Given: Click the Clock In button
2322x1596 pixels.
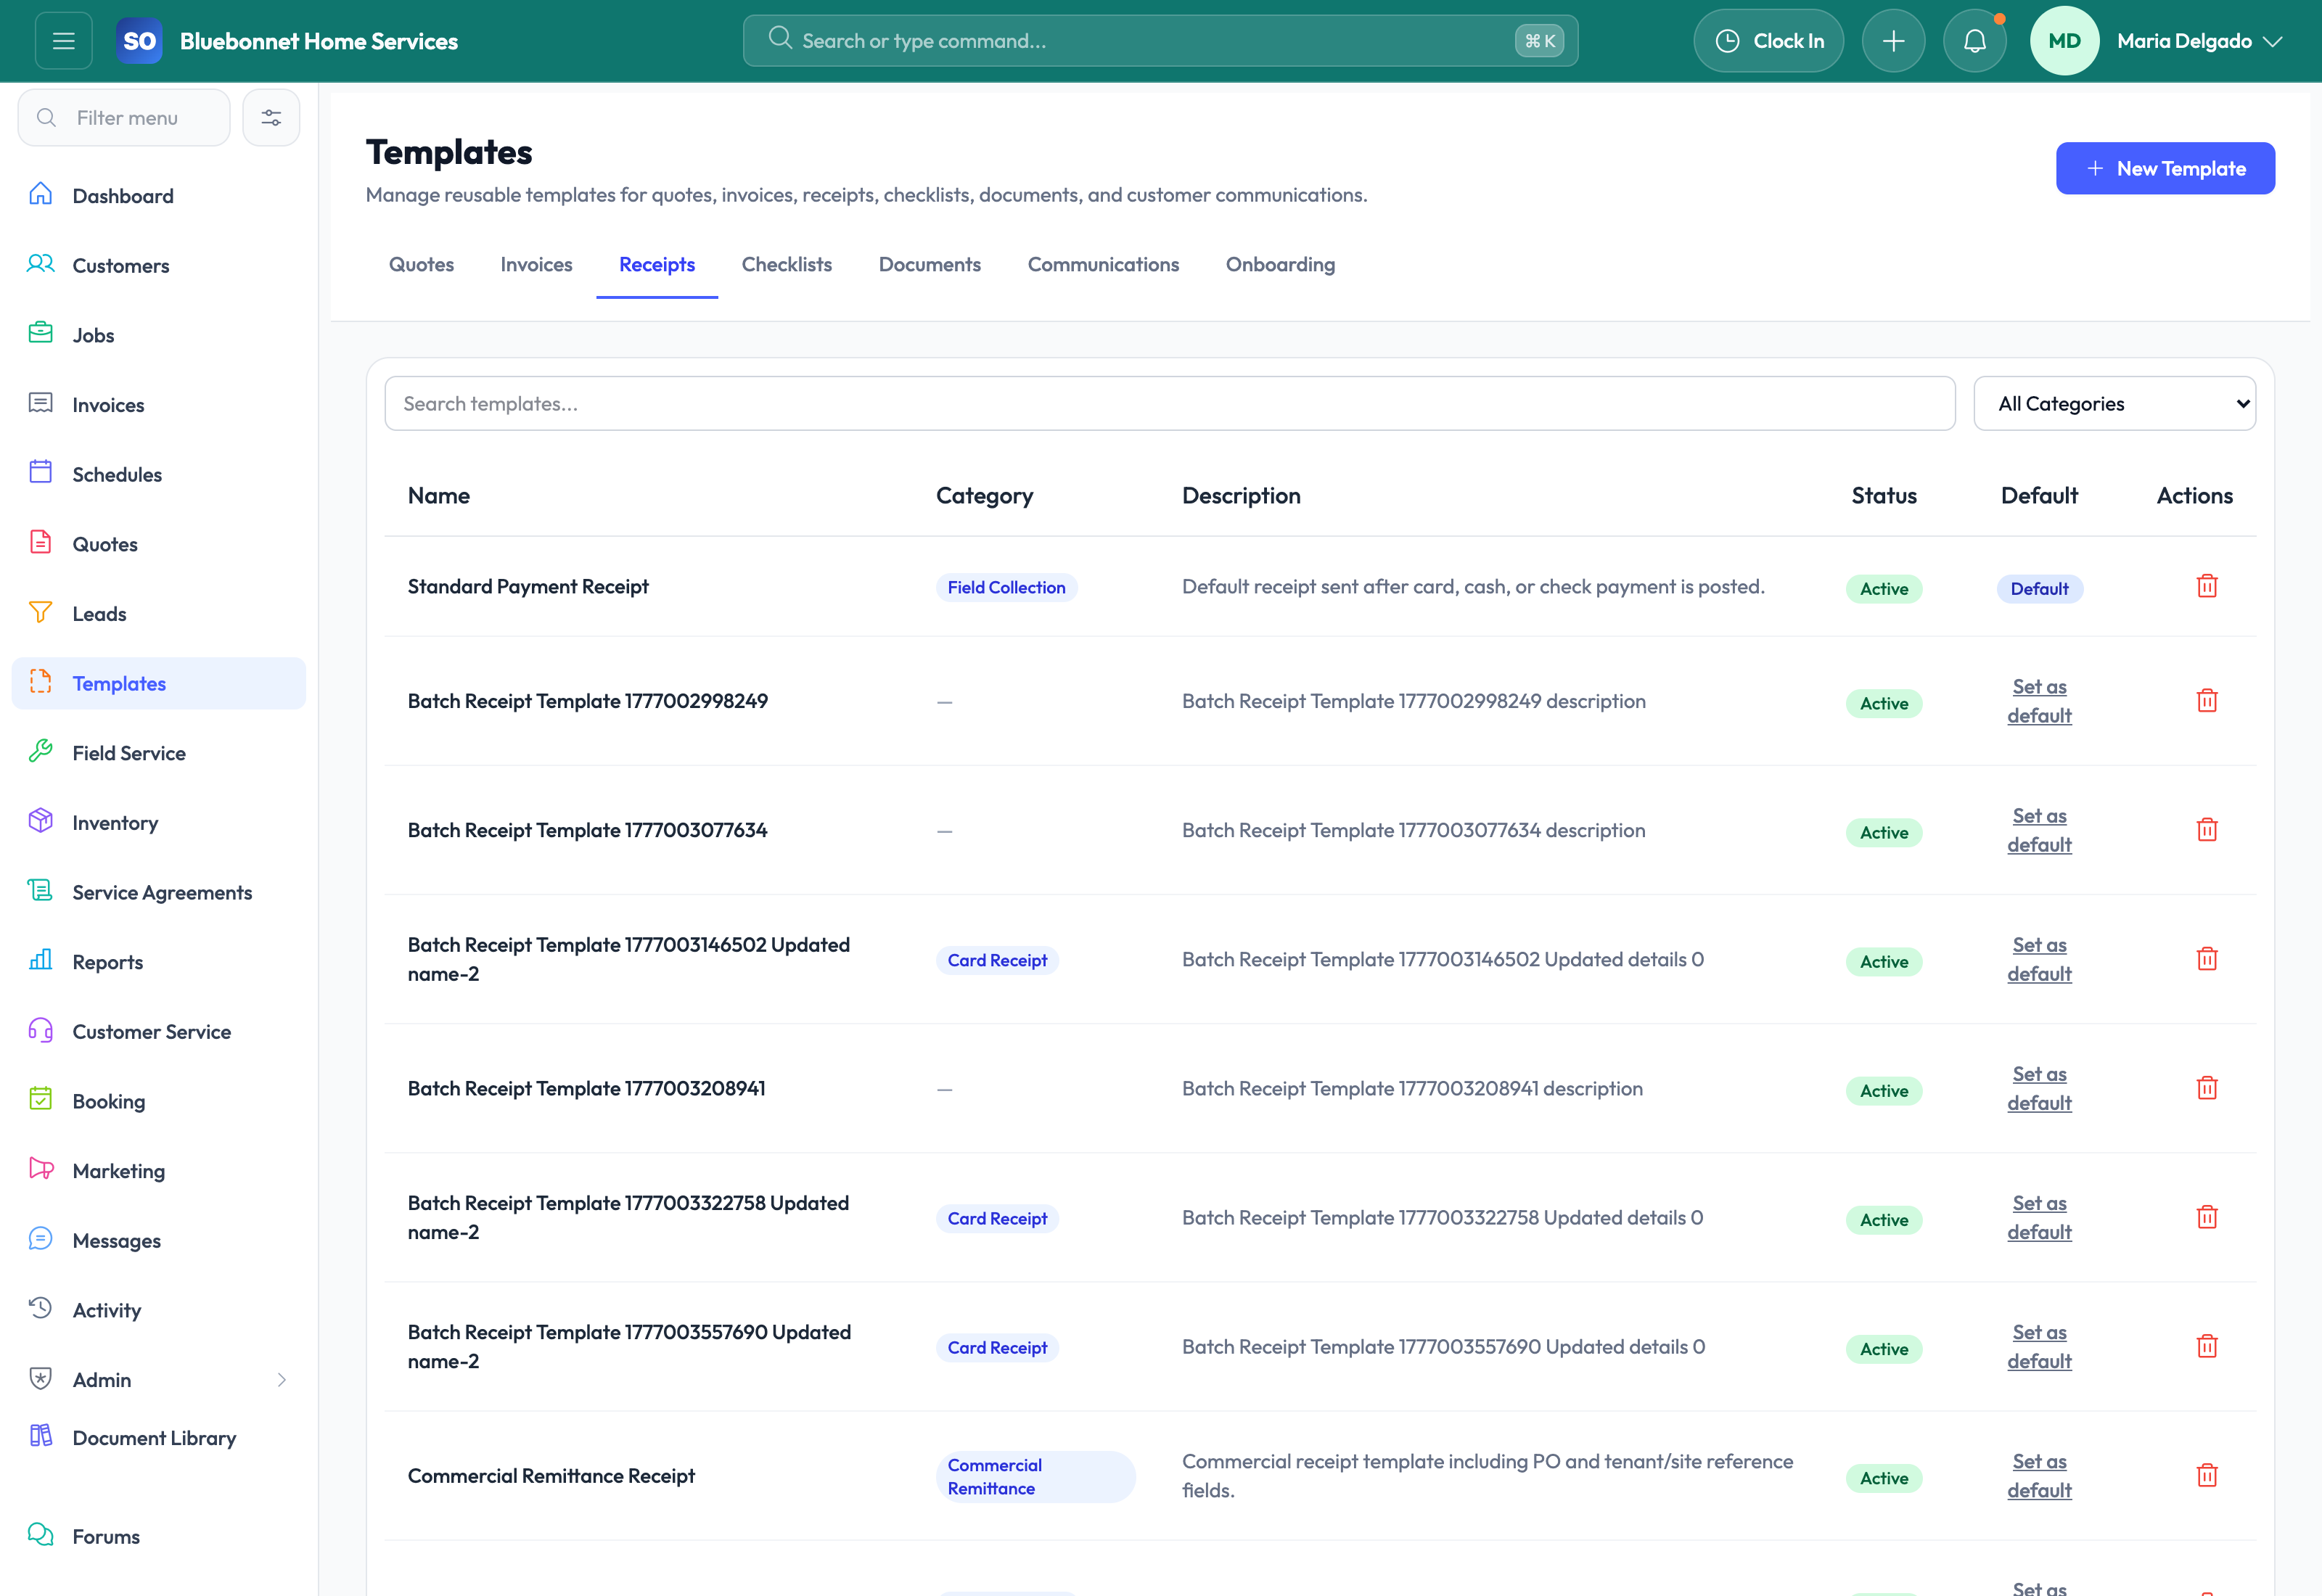Looking at the screenshot, I should [1768, 41].
